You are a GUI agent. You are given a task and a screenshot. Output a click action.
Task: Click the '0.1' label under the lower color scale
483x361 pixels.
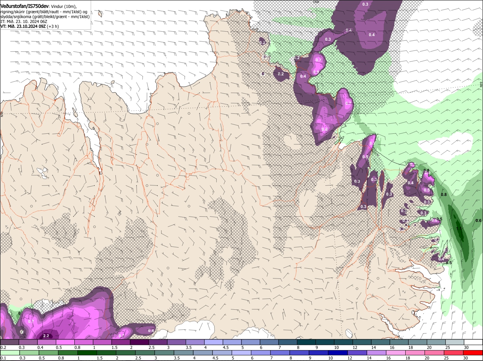(x=3, y=358)
